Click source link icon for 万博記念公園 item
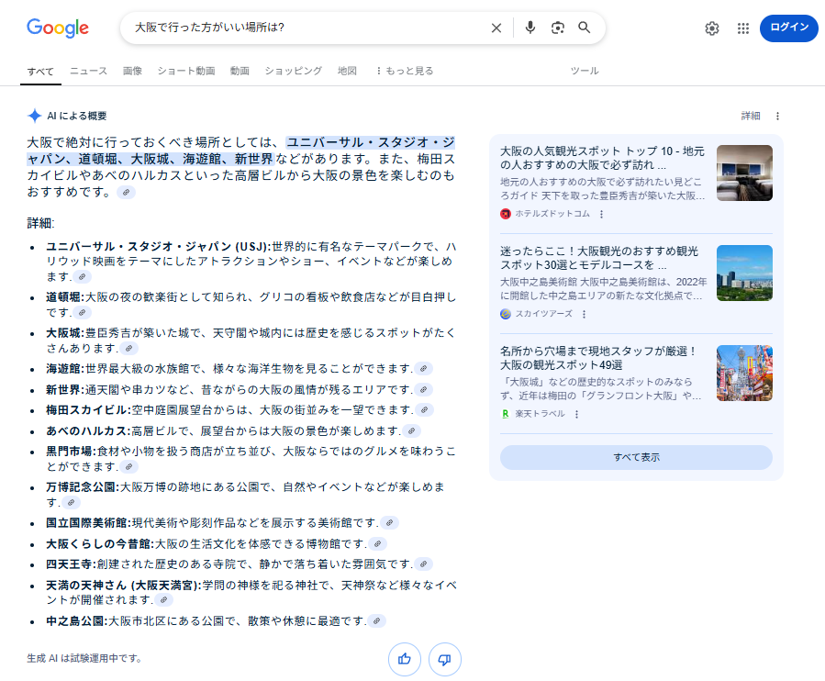 (x=71, y=503)
